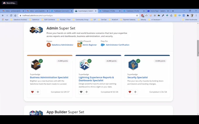
Task: Add Lightning Experience Reports superbadge with plus
Action: click(x=87, y=92)
